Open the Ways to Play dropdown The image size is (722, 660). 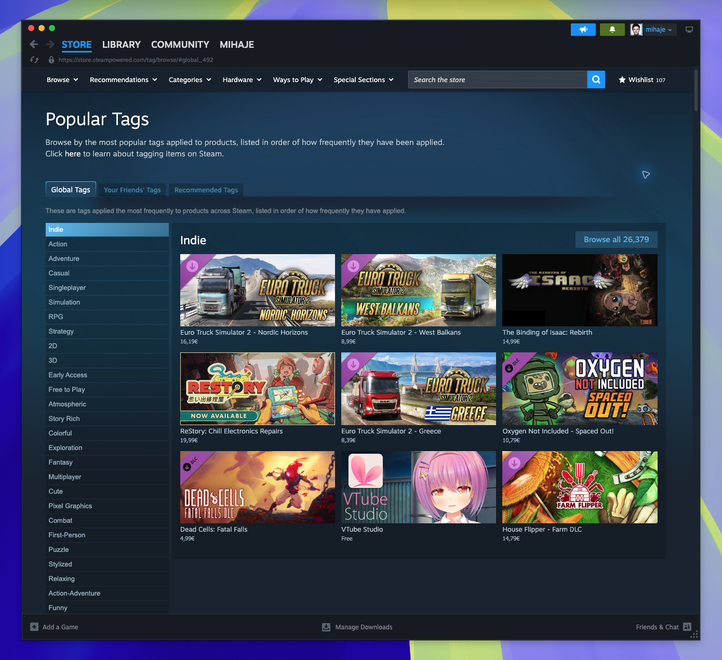pos(298,80)
